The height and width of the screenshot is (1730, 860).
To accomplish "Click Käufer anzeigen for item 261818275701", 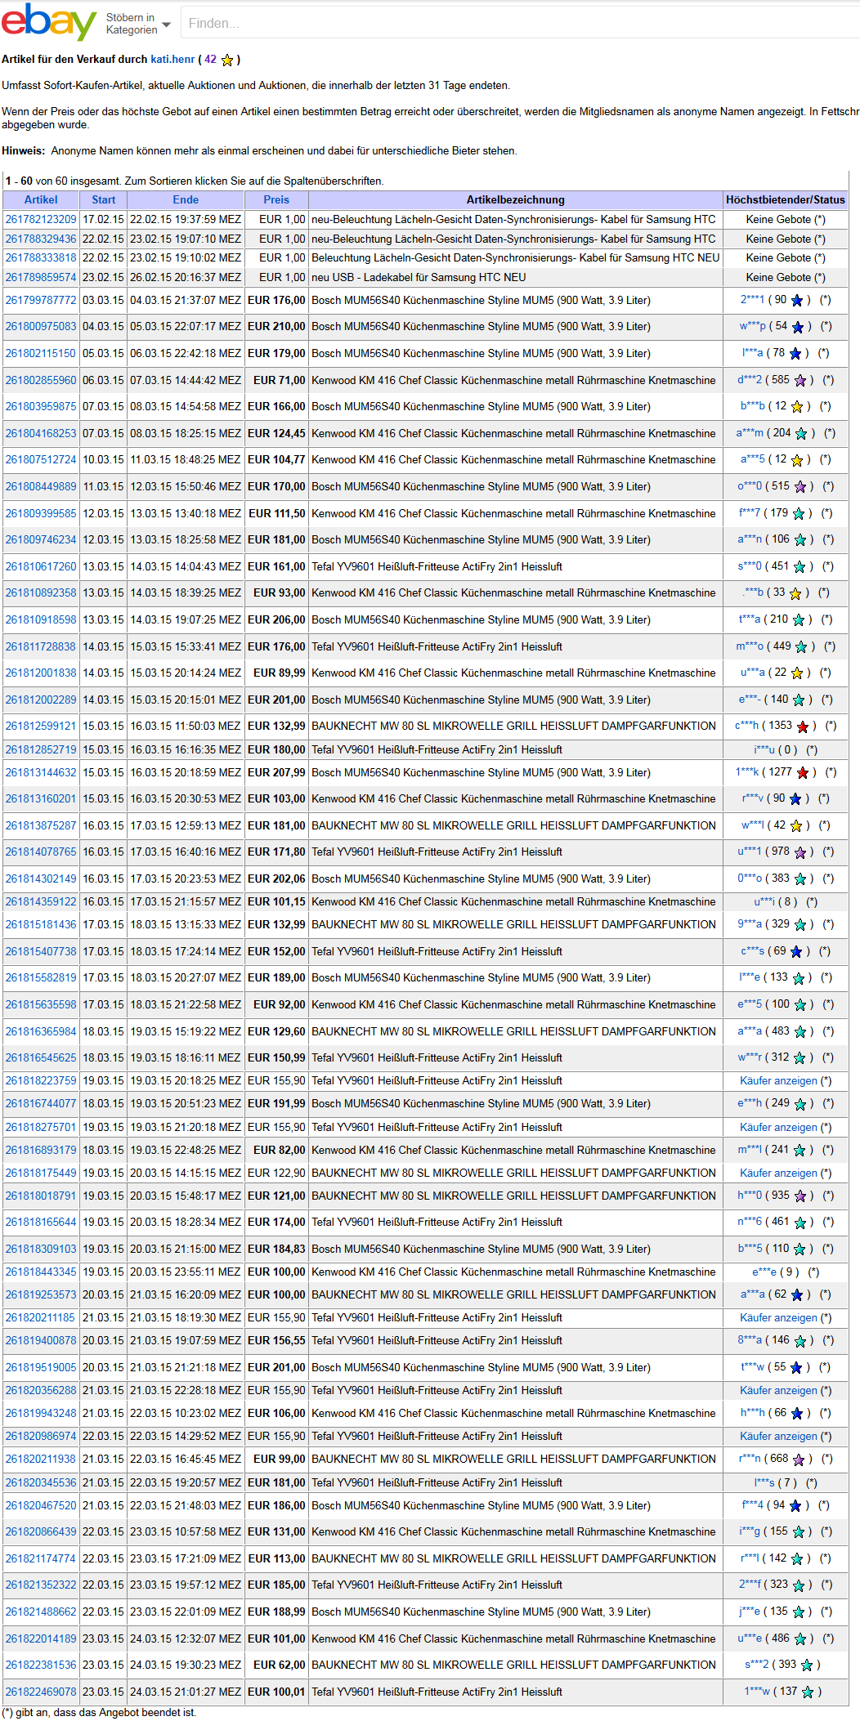I will coord(778,1127).
